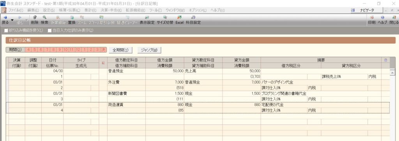This screenshot has width=399, height=141.
Task: Select month 10 period tab
Action: [65, 50]
